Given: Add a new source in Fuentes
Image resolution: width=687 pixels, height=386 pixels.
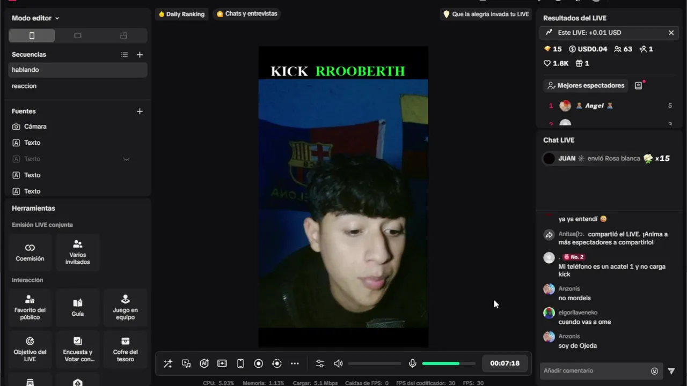Looking at the screenshot, I should click(140, 112).
